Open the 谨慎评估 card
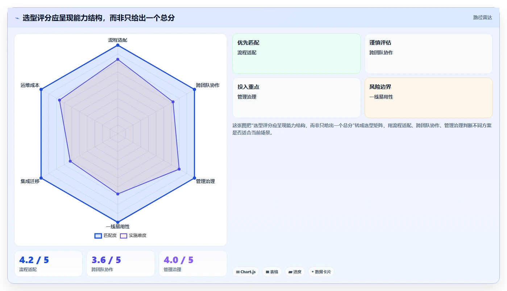This screenshot has width=507, height=291. pyautogui.click(x=428, y=54)
